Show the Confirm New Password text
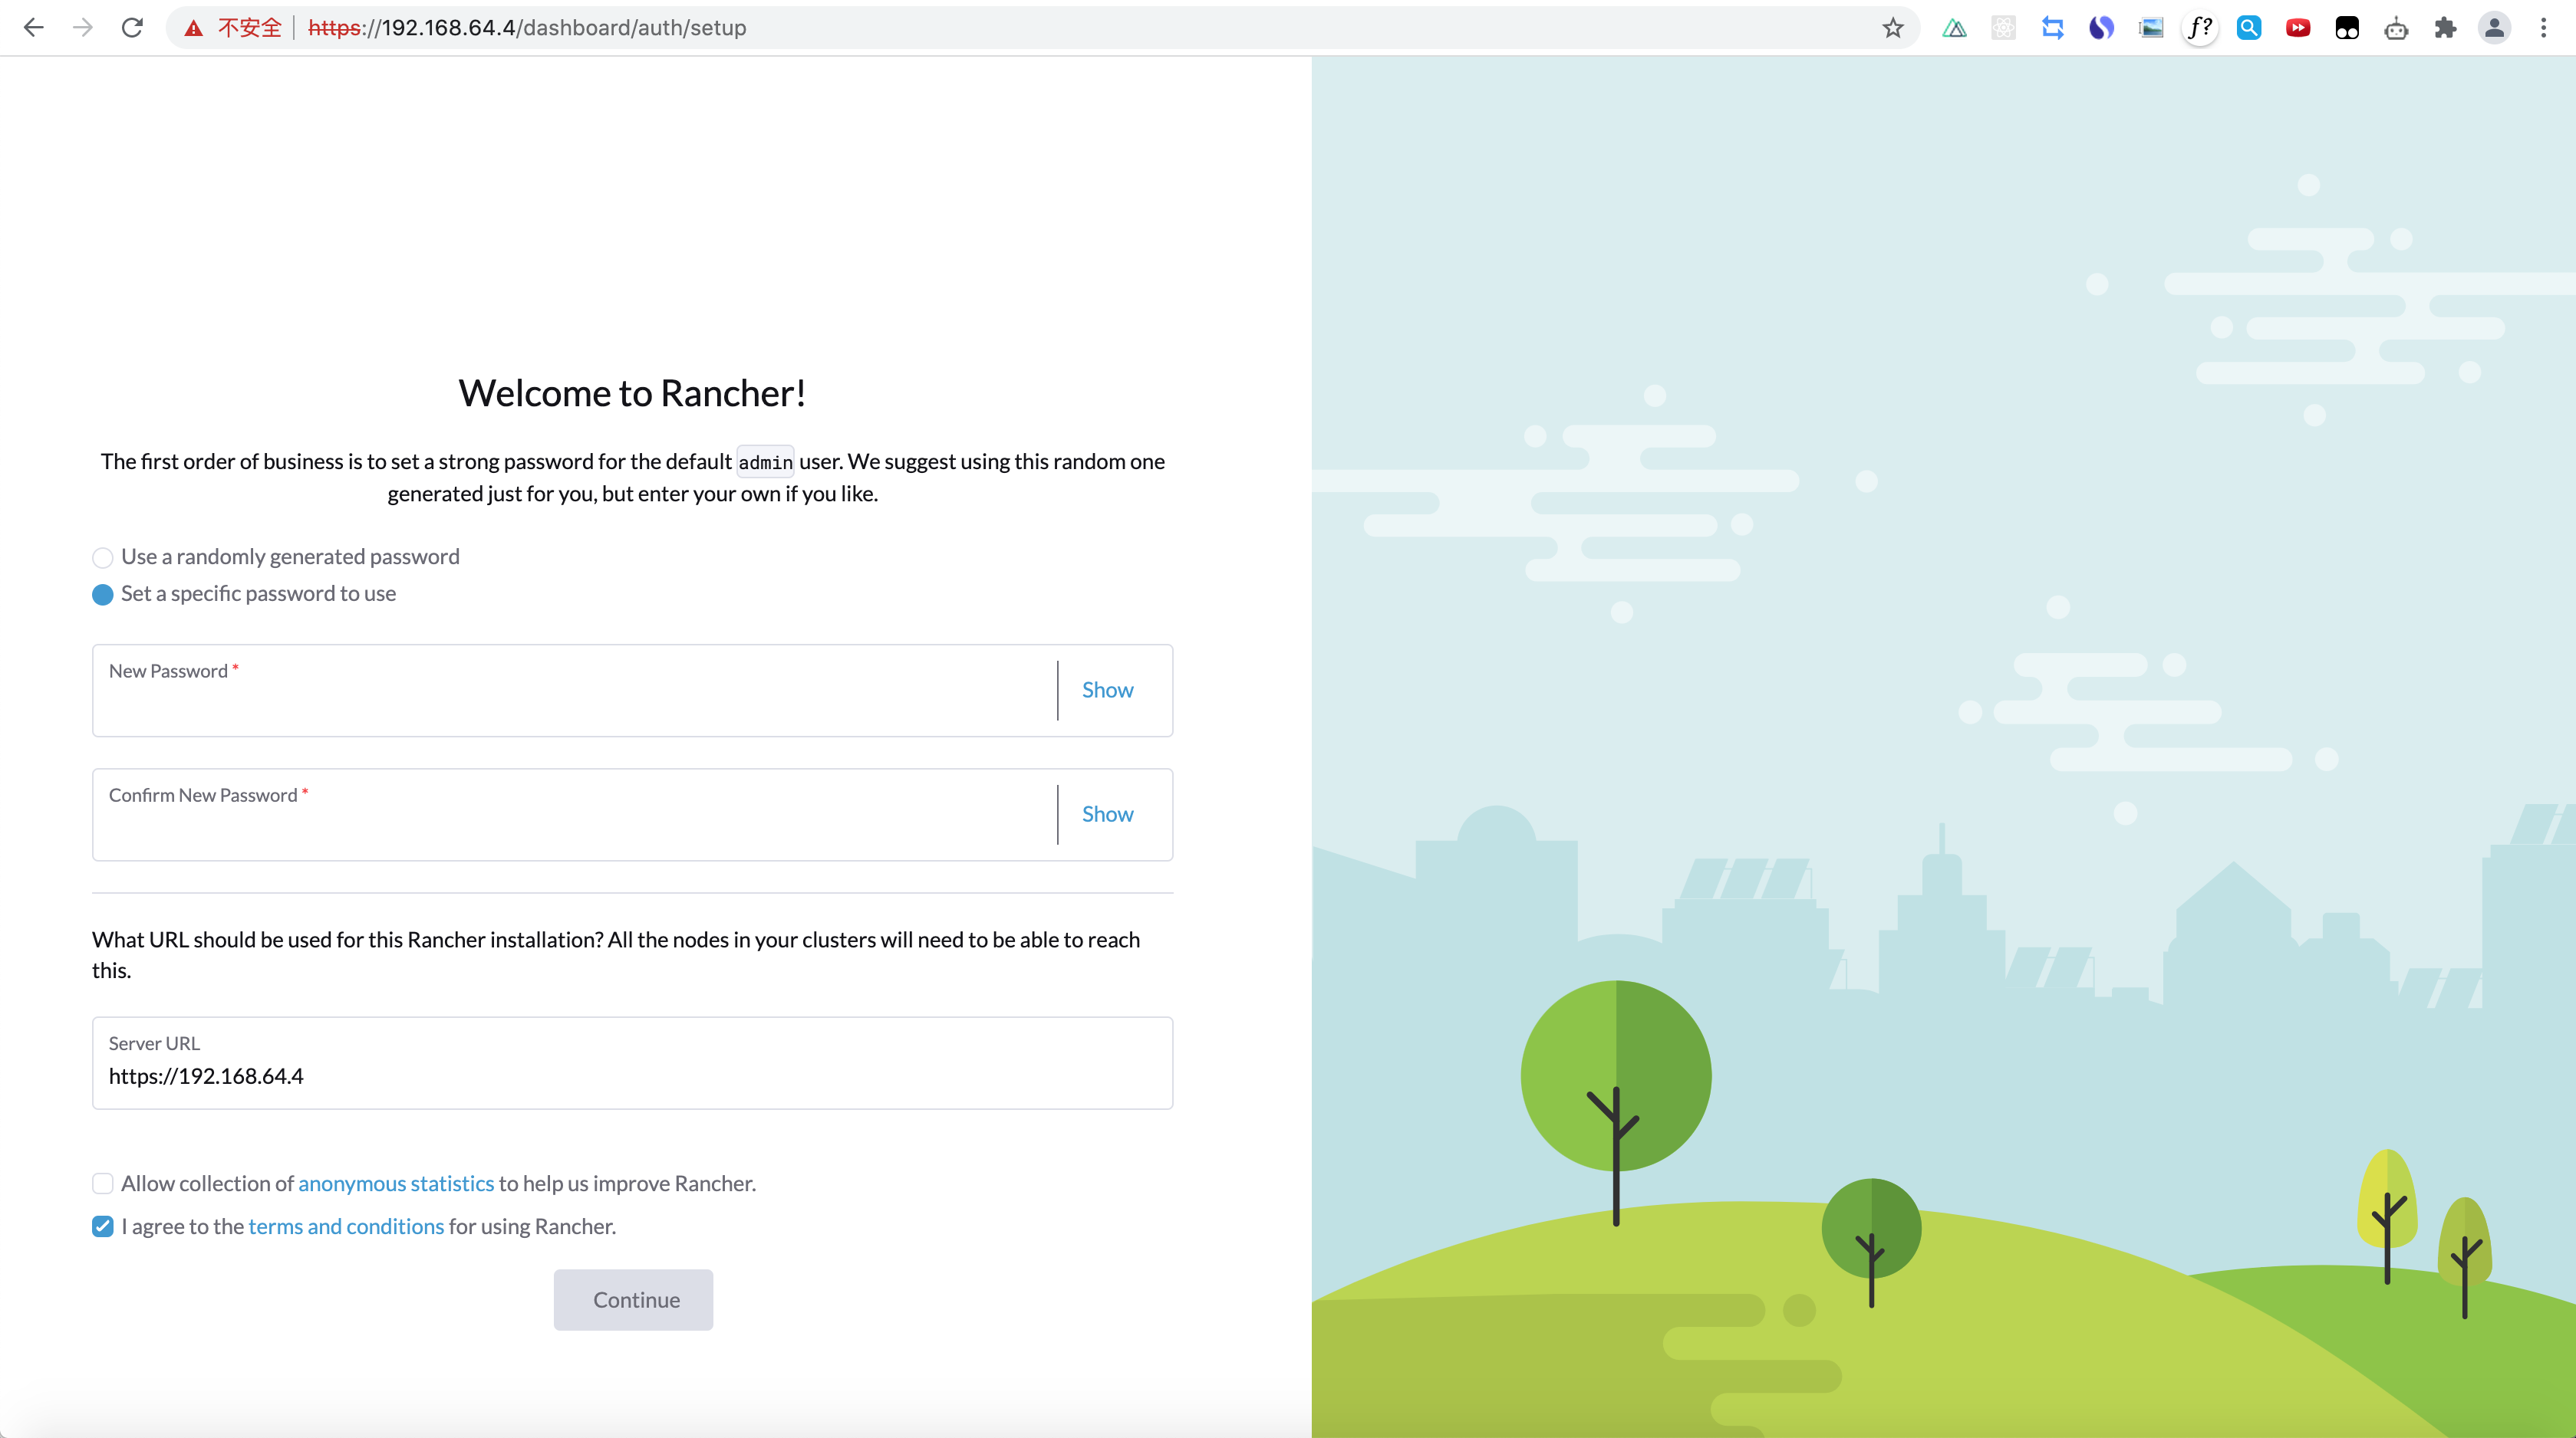The height and width of the screenshot is (1438, 2576). [x=1107, y=813]
